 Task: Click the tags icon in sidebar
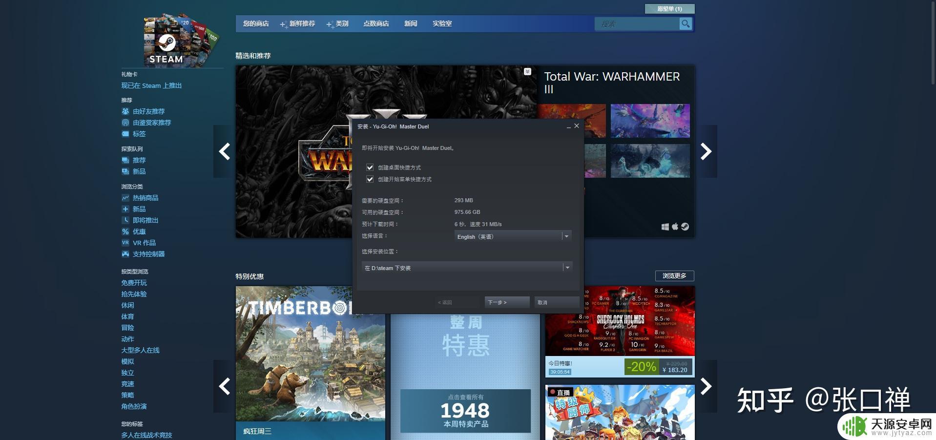(x=125, y=134)
